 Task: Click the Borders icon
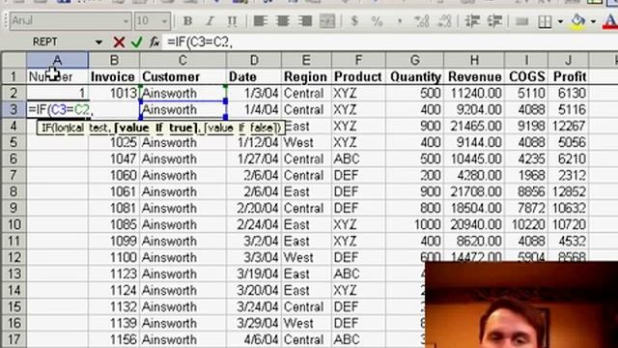pyautogui.click(x=545, y=21)
